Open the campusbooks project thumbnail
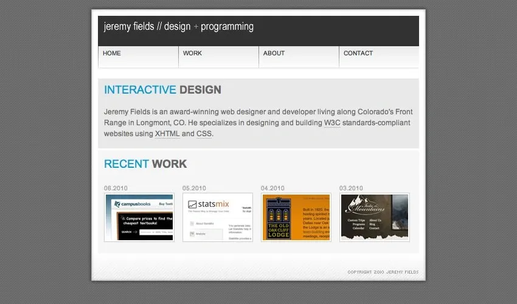 [139, 217]
